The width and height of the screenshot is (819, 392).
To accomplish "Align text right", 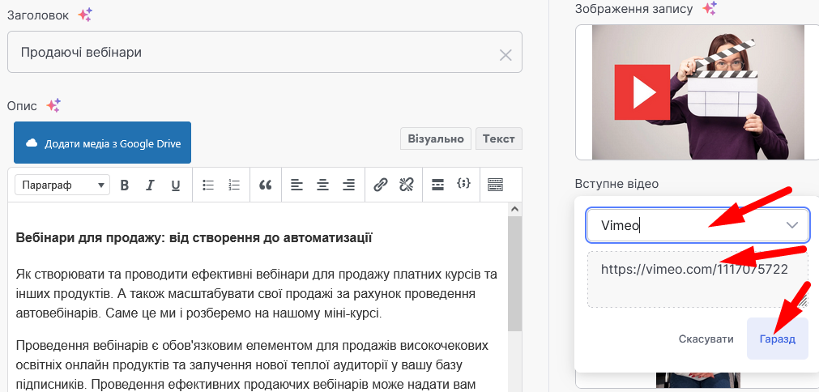I will (349, 185).
